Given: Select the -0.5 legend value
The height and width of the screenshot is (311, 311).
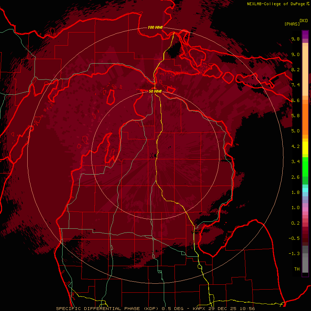Looking at the screenshot, I should [x=294, y=238].
